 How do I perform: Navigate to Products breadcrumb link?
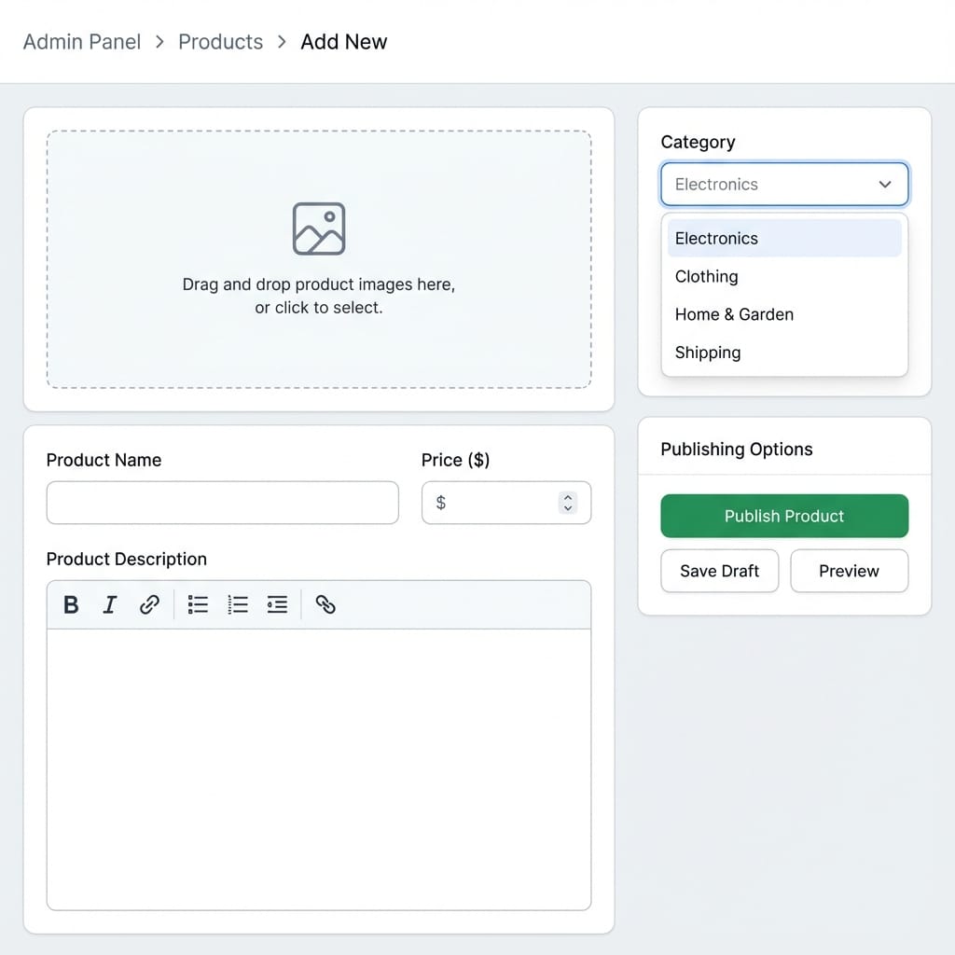[x=220, y=42]
